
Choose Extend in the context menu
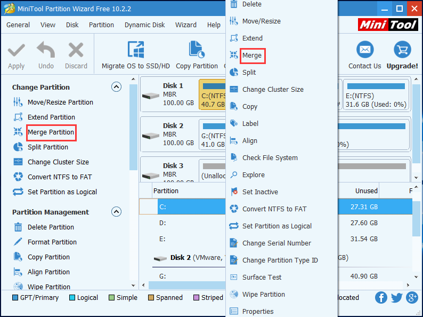[x=281, y=38]
